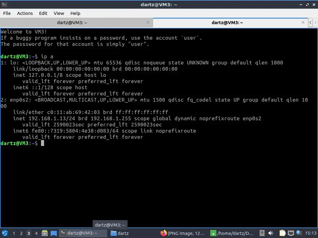This screenshot has width=318, height=238.
Task: Click update notifier tray icon
Action: [x=298, y=233]
